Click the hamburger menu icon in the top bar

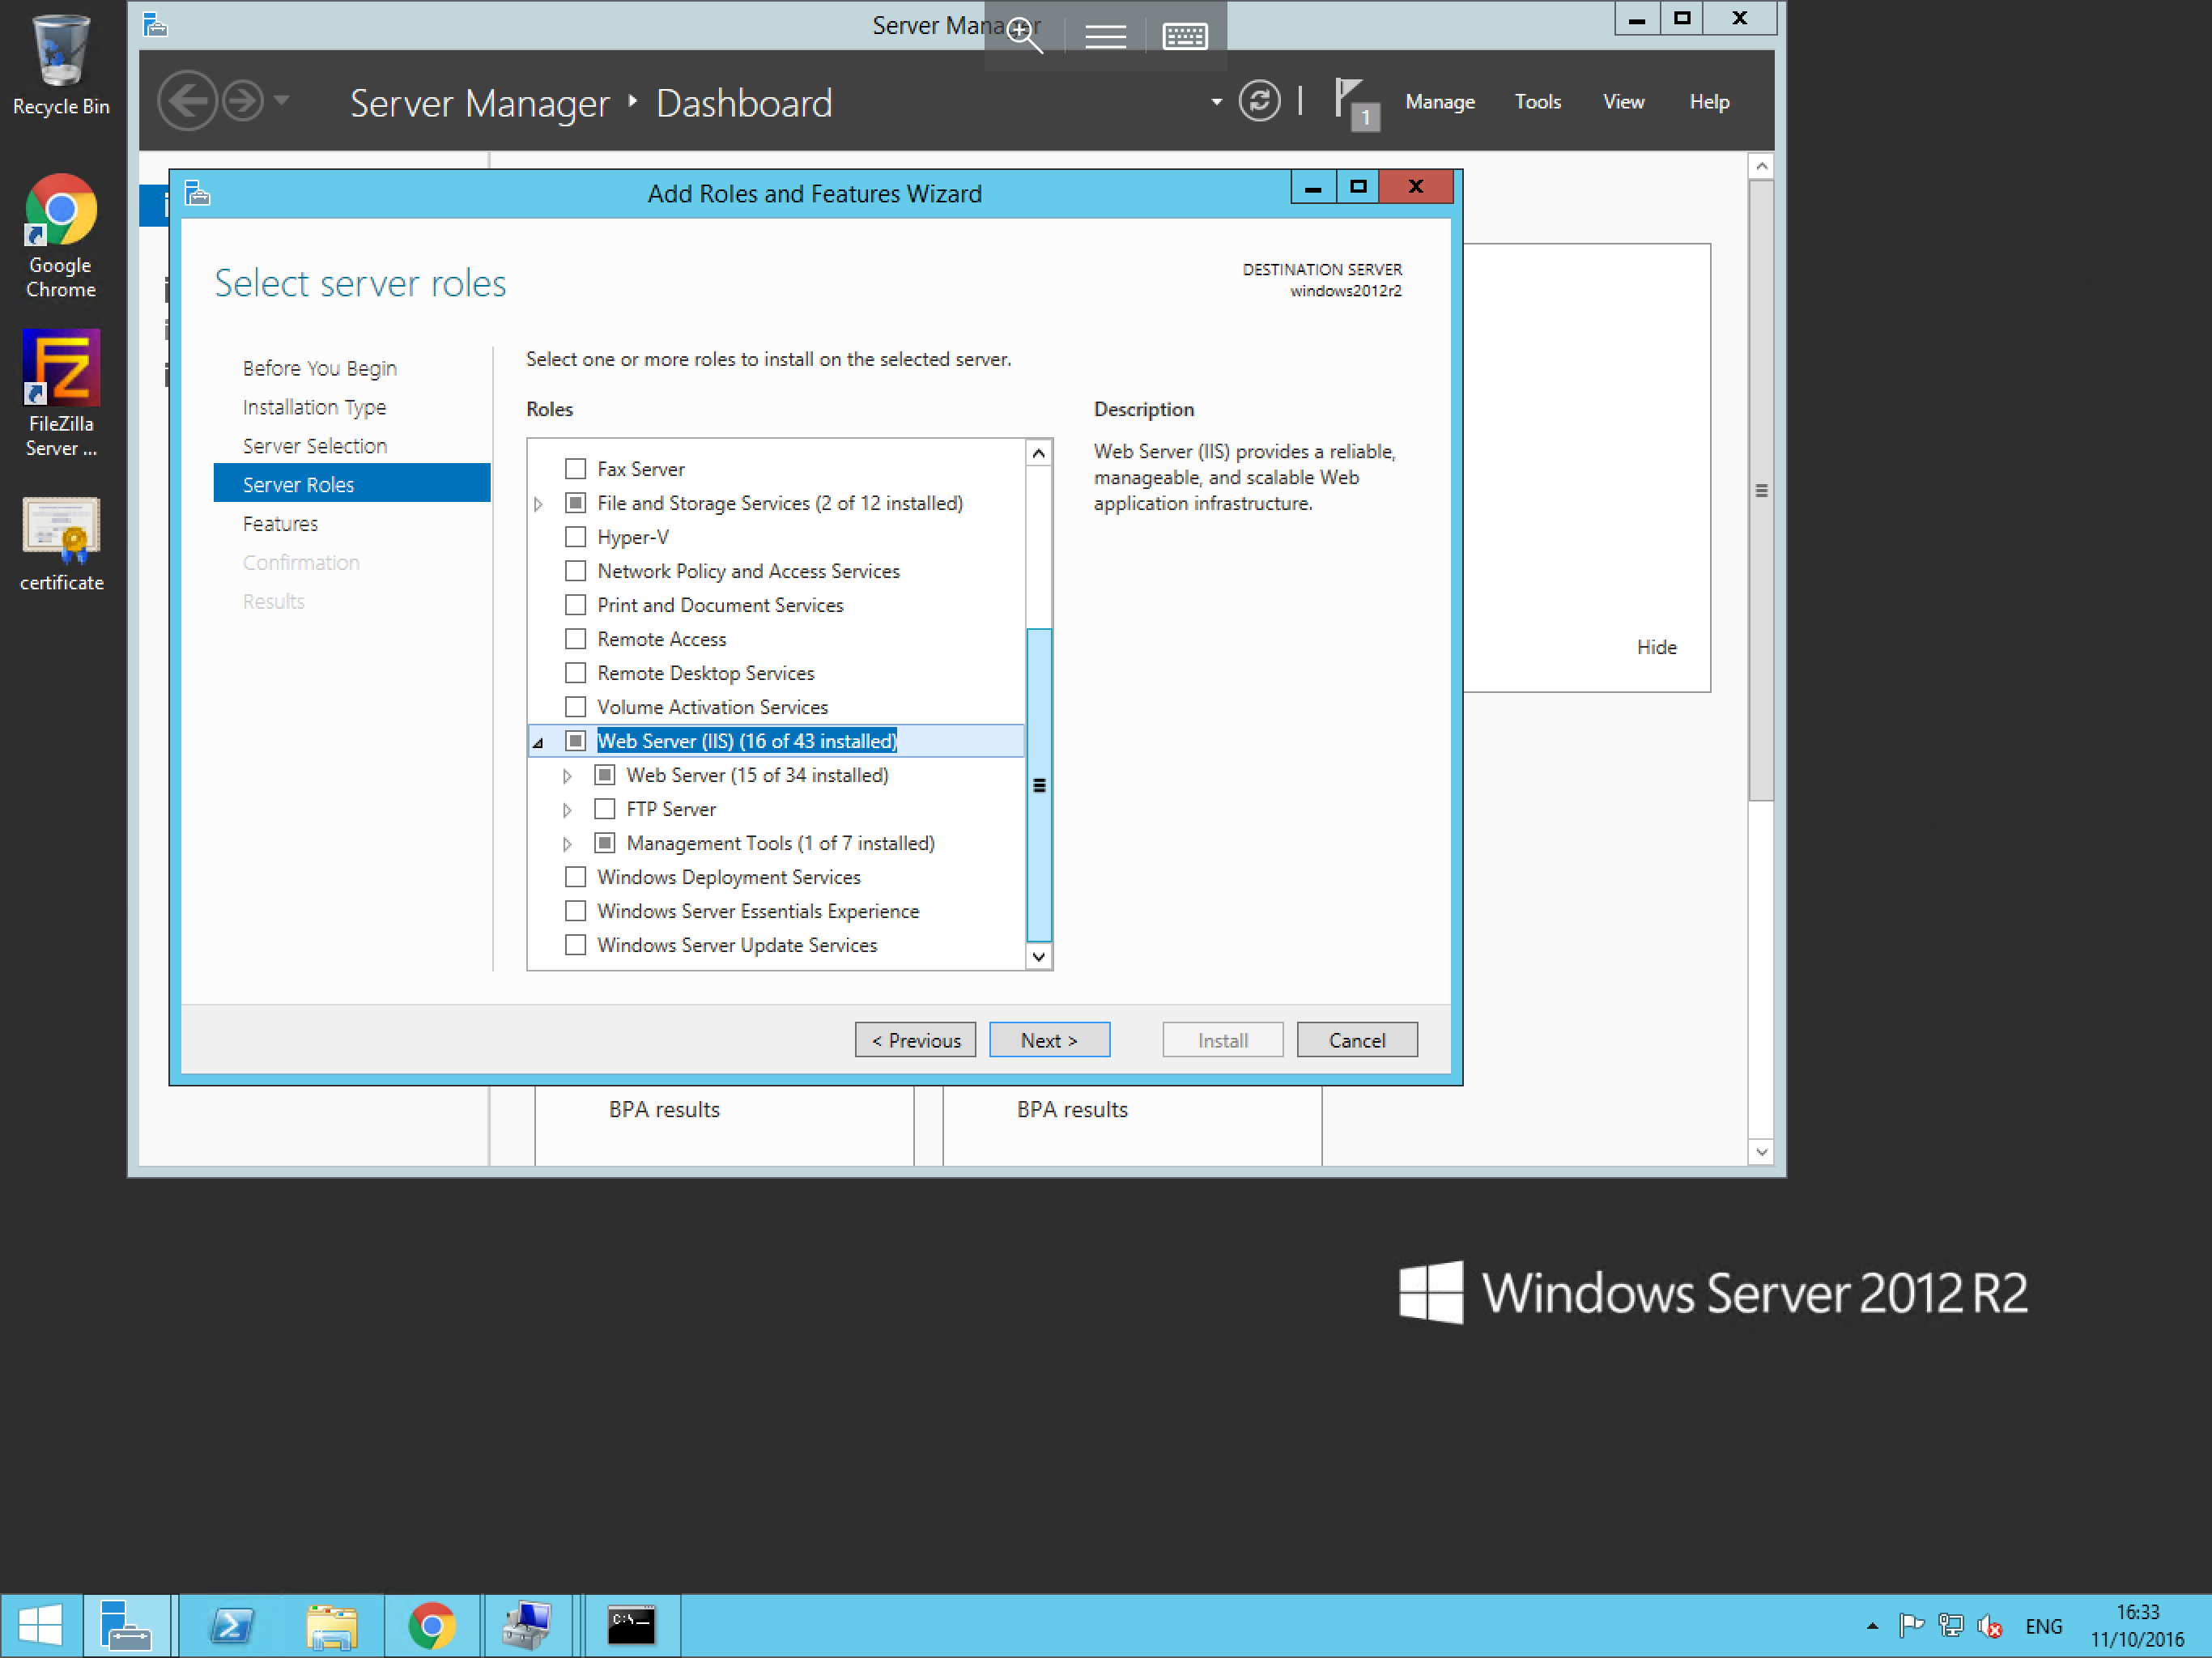tap(1105, 36)
